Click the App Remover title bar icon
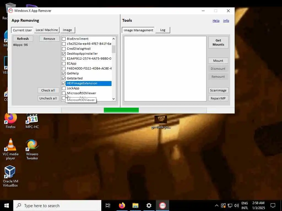Image resolution: width=282 pixels, height=211 pixels. 11,11
